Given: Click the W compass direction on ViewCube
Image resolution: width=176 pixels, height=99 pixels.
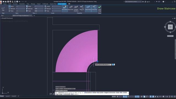Looking at the screenshot, I should 165,27.
